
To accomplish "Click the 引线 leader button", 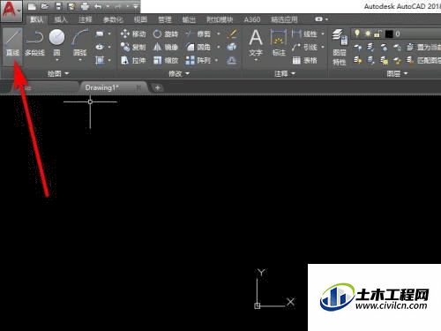I will tap(304, 47).
